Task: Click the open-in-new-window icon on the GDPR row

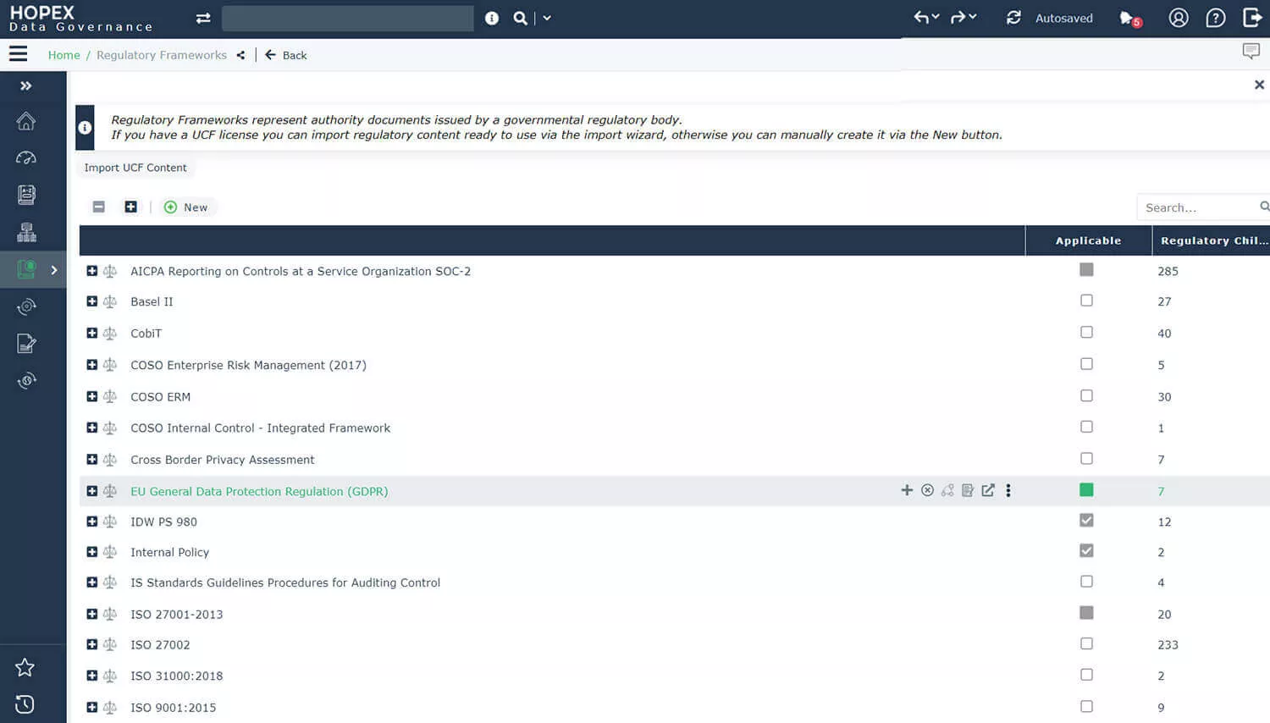Action: (988, 490)
